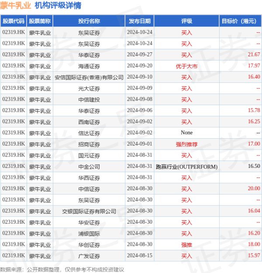
Task: Click the 华安证券 broker cell
Action: pyautogui.click(x=89, y=222)
